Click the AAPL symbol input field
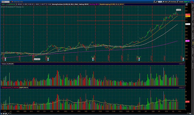The image size is (194, 115). 5,2
